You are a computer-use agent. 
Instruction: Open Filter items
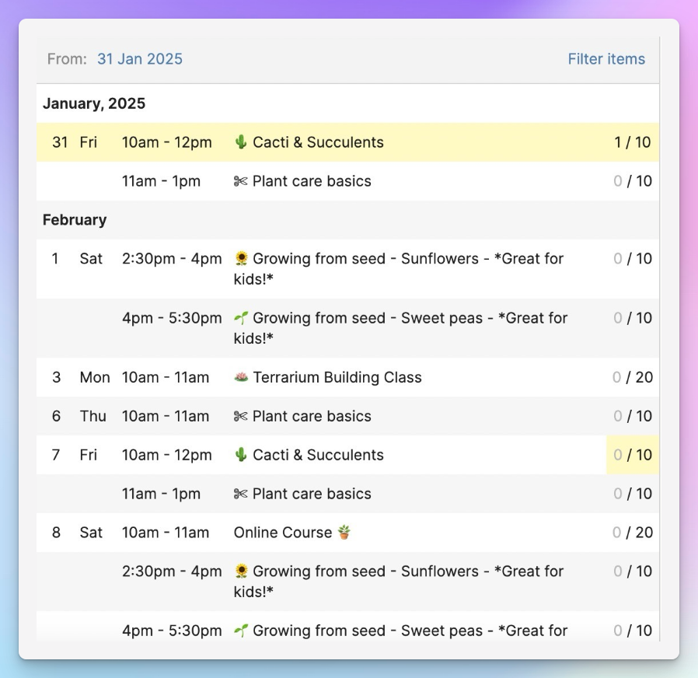point(606,59)
